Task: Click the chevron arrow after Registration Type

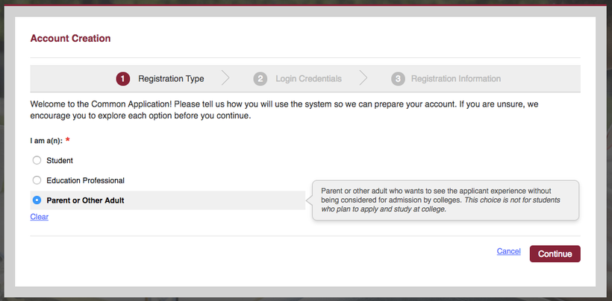Action: click(x=225, y=78)
